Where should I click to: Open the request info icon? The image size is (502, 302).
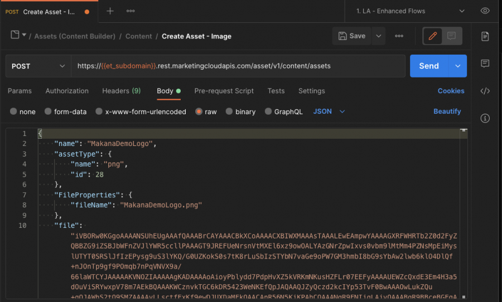485,118
